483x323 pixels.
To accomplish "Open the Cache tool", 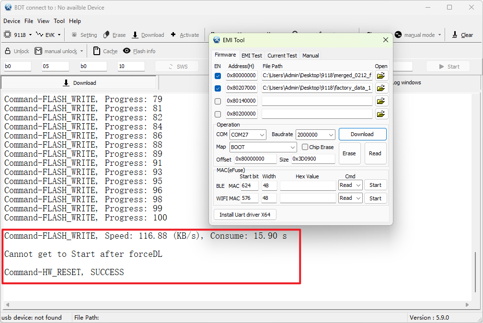I will (97, 51).
